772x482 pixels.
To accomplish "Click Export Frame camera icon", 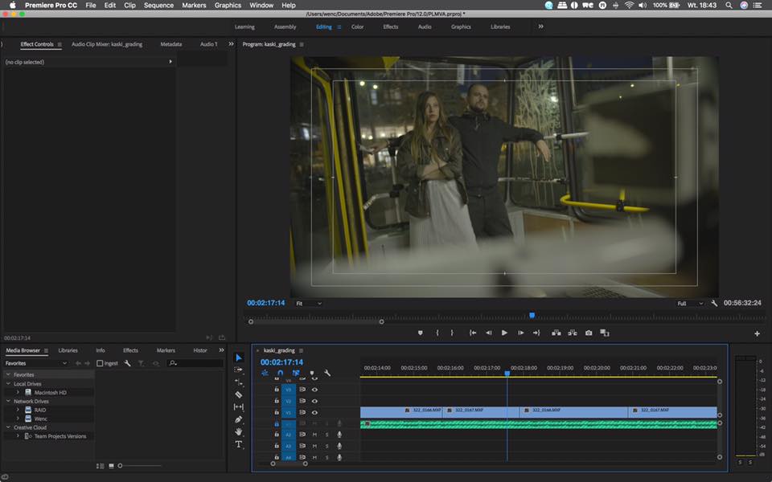I will tap(589, 333).
